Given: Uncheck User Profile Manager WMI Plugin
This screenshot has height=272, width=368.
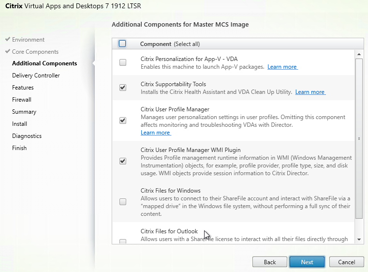Looking at the screenshot, I should (x=123, y=161).
